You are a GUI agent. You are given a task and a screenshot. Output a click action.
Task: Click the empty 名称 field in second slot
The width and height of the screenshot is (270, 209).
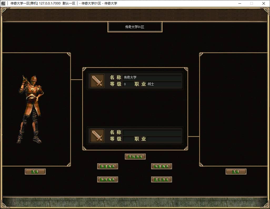tap(152, 132)
